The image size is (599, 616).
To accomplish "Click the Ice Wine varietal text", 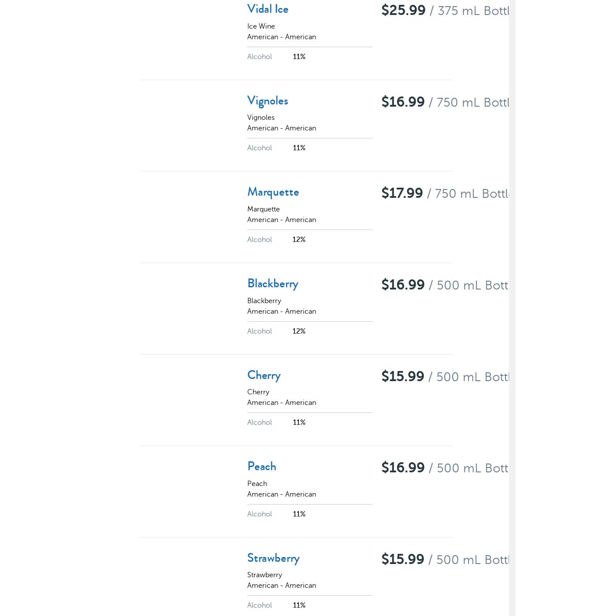I will coord(261,26).
